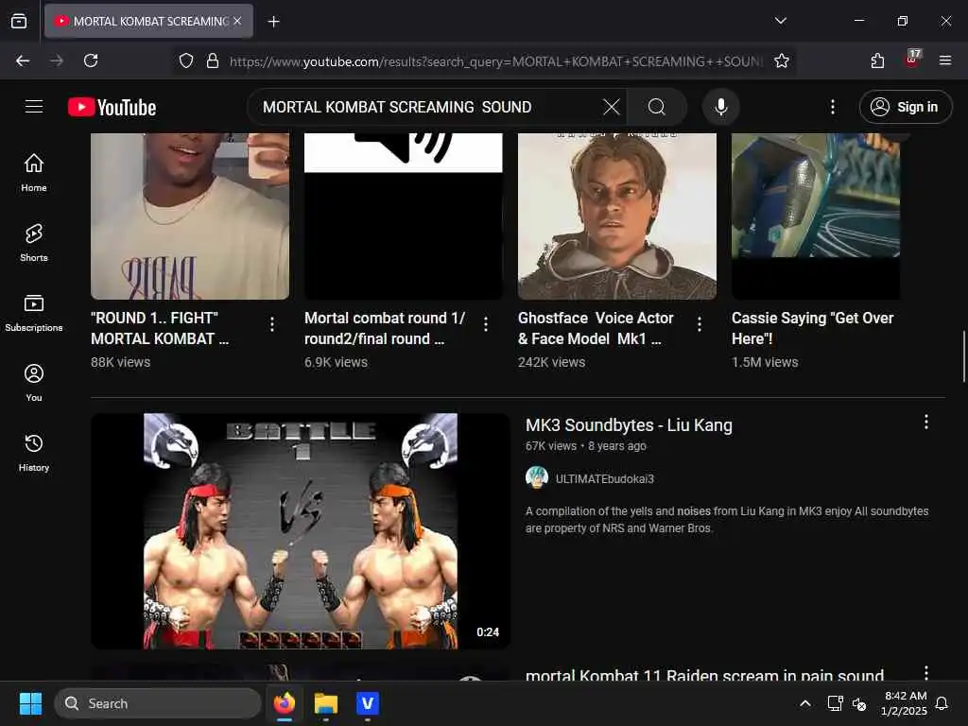Click the Firefox taskbar icon
Image resolution: width=968 pixels, height=726 pixels.
[x=285, y=703]
